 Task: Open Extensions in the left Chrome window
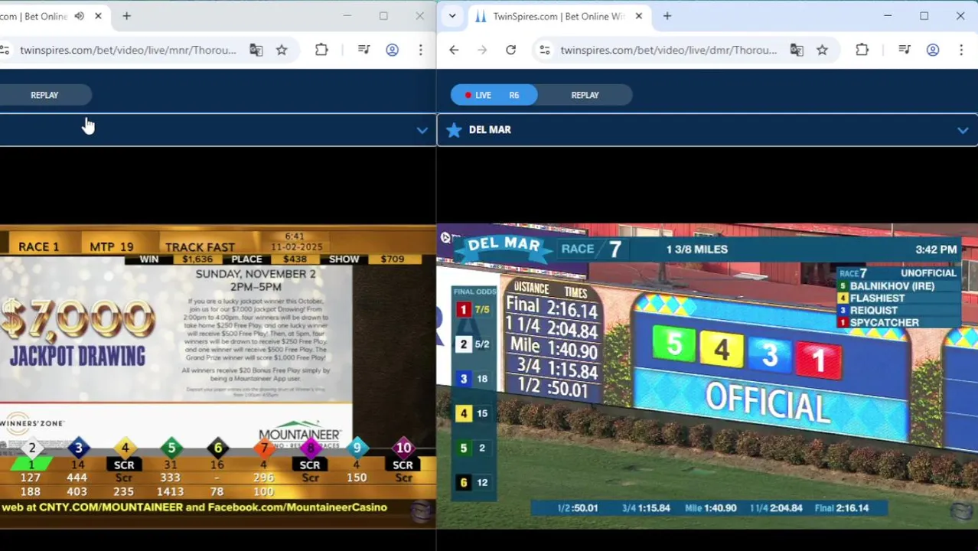coord(321,51)
